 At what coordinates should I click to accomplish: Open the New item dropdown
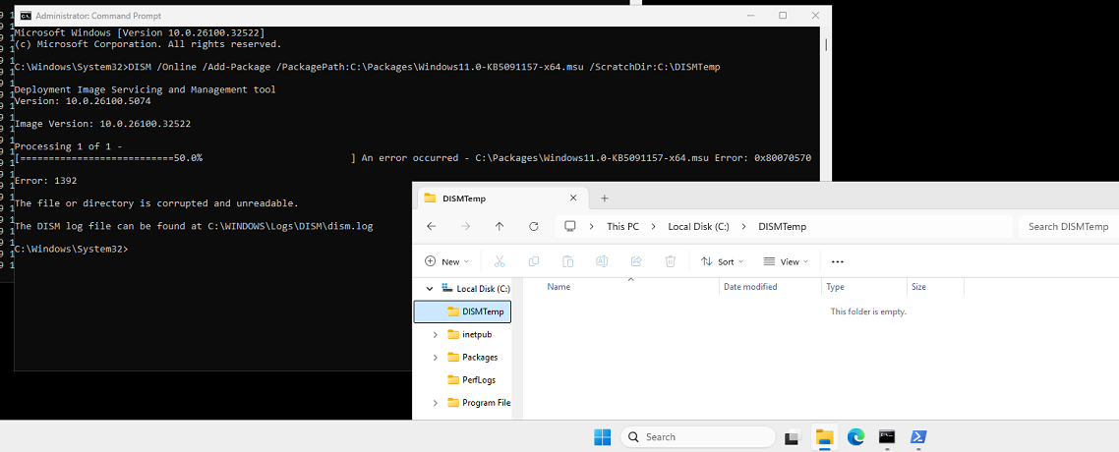click(446, 261)
